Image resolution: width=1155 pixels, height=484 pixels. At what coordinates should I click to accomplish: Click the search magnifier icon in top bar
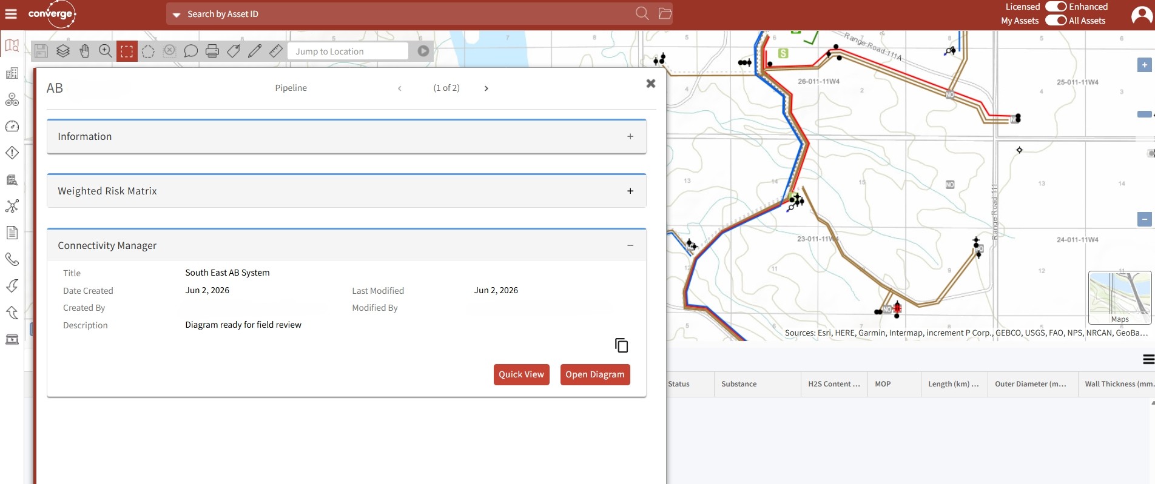(x=642, y=13)
